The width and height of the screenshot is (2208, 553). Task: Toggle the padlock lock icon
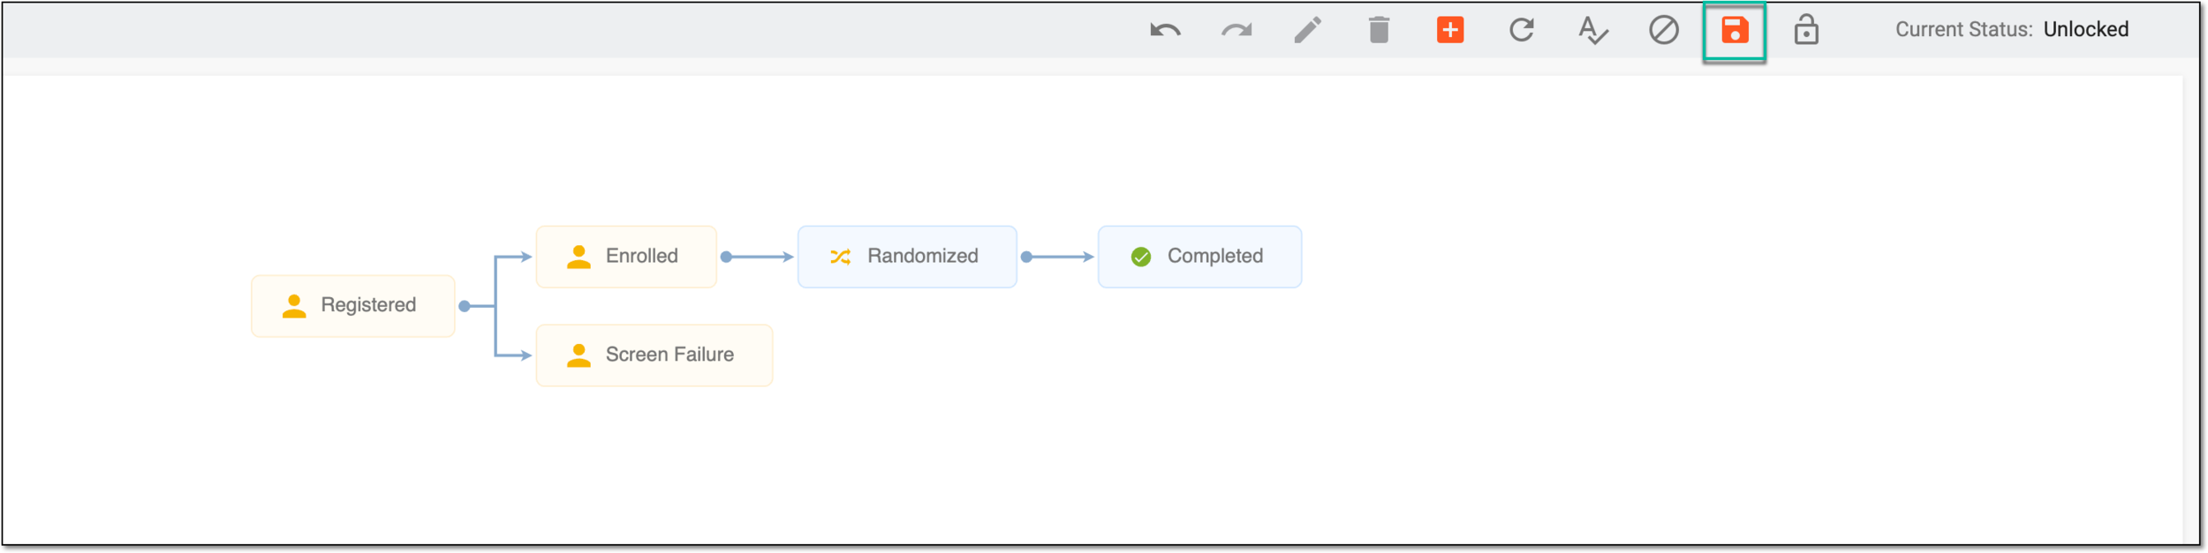coord(1806,29)
